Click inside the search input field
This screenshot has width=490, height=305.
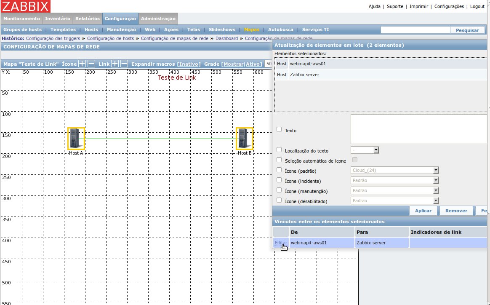click(415, 30)
